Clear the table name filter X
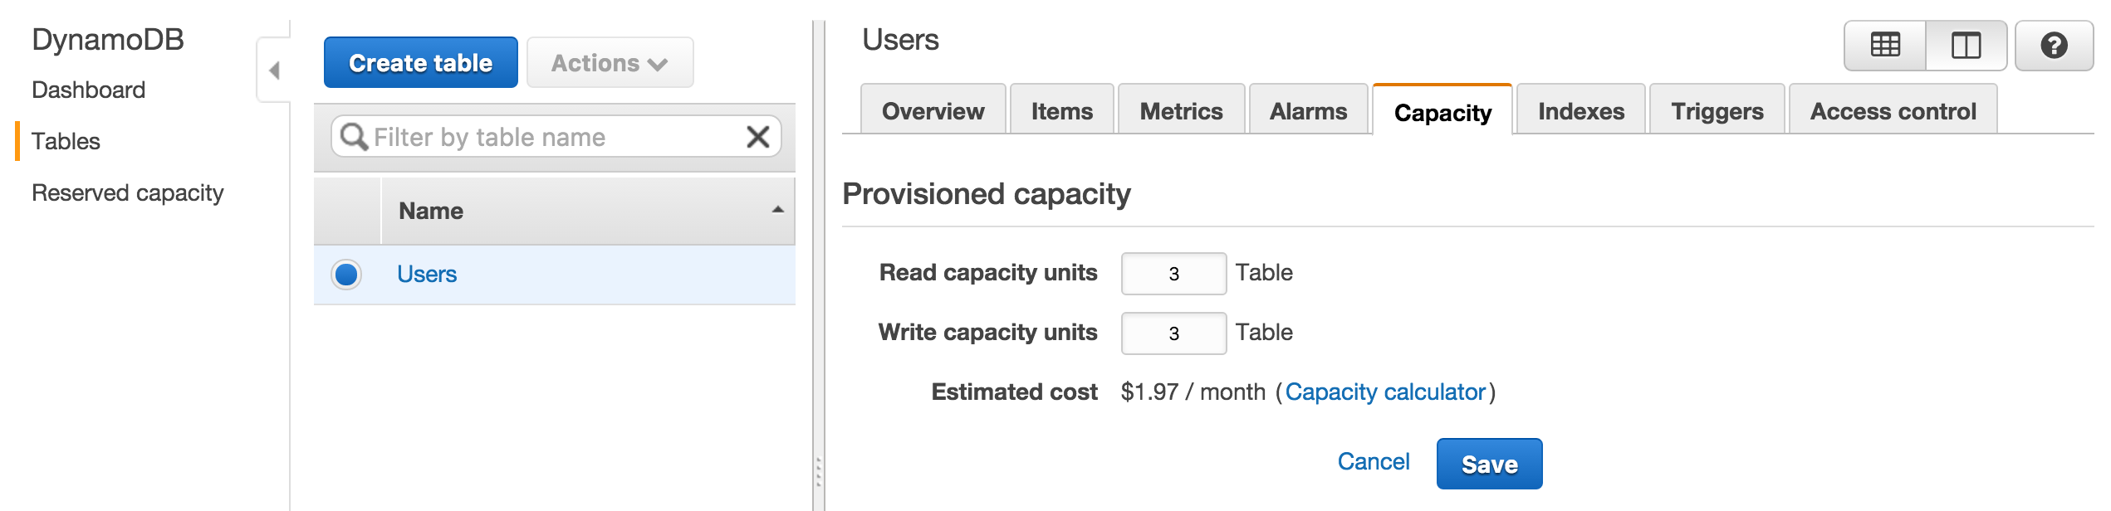Viewport: 2111px width, 511px height. (x=757, y=137)
